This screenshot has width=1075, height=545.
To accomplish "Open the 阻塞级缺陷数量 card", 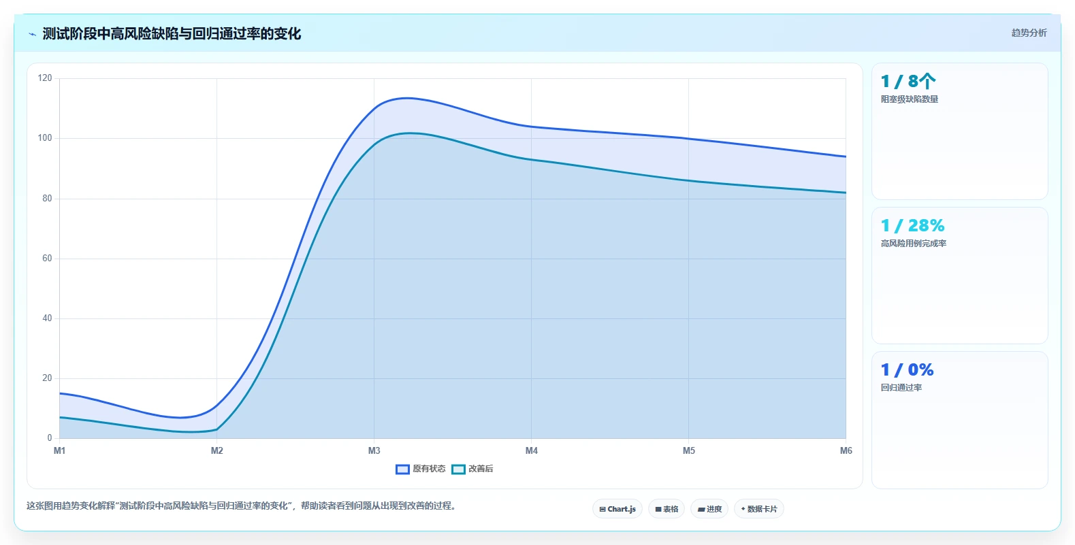I will tap(959, 131).
